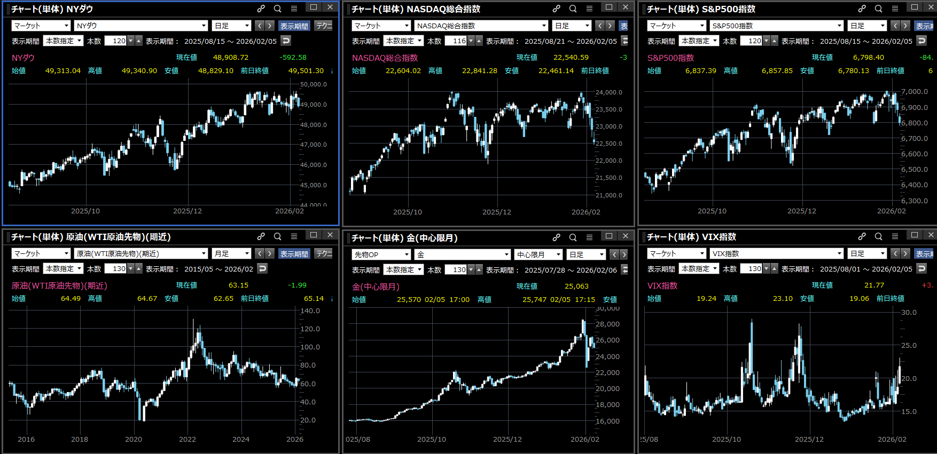Toggle テクニカル button in NYダウ panel

click(x=324, y=26)
